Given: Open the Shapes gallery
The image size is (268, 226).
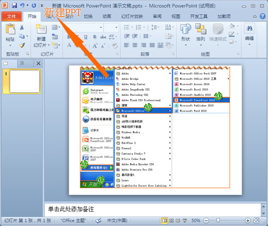Looking at the screenshot, I should click(x=186, y=35).
